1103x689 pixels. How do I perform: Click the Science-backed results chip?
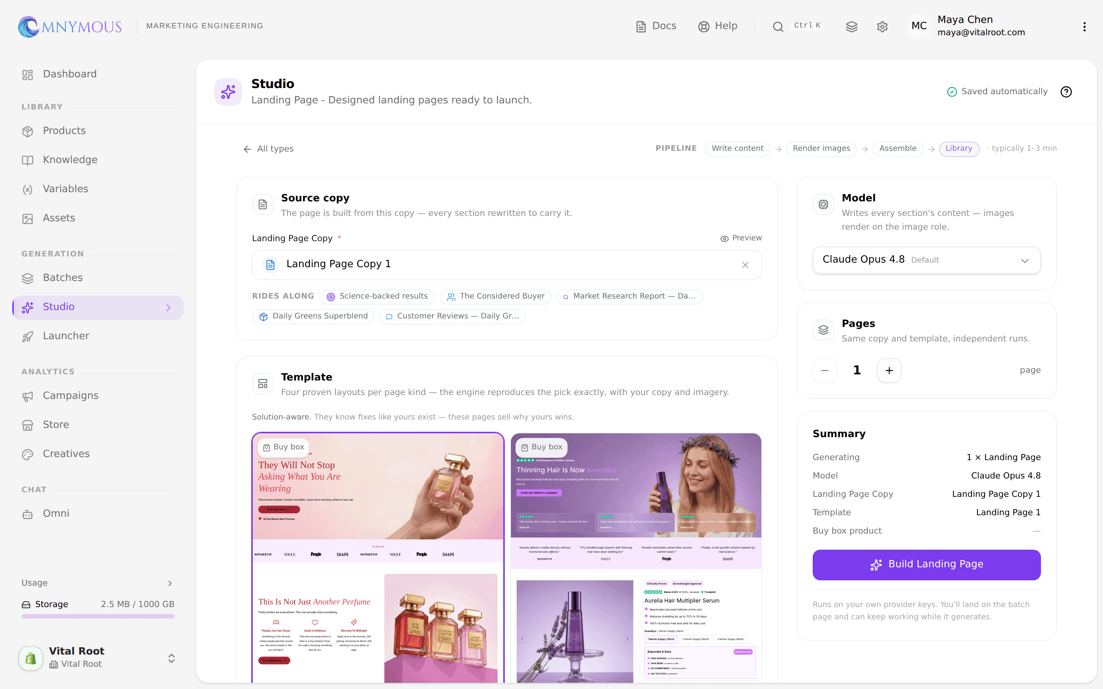(x=377, y=297)
